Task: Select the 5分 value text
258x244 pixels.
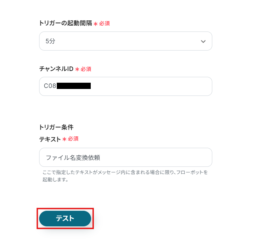Action: 50,41
